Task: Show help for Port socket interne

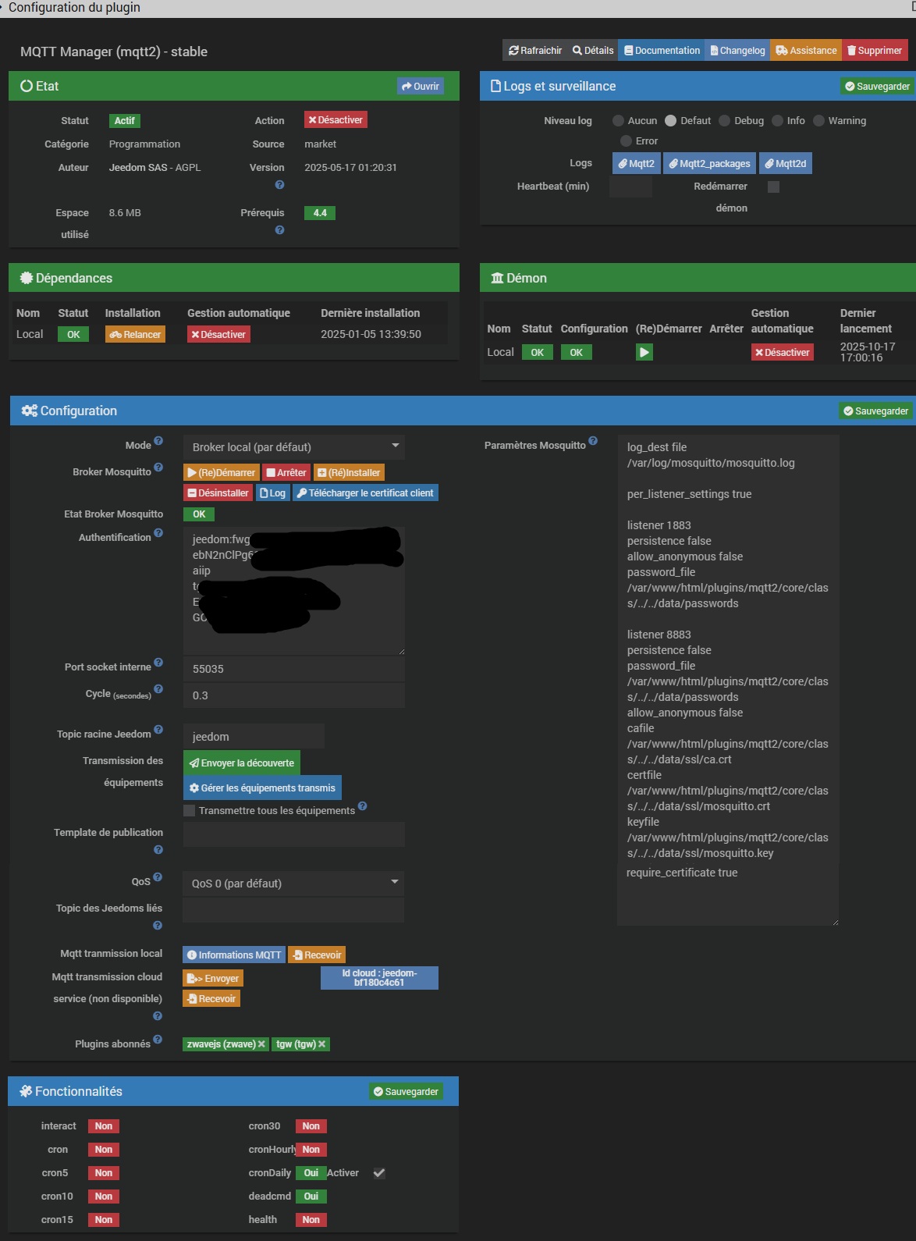Action: (x=158, y=663)
